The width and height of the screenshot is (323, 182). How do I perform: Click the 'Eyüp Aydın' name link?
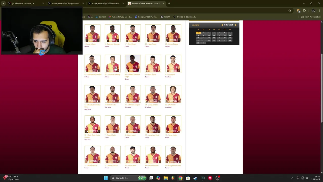point(170,75)
